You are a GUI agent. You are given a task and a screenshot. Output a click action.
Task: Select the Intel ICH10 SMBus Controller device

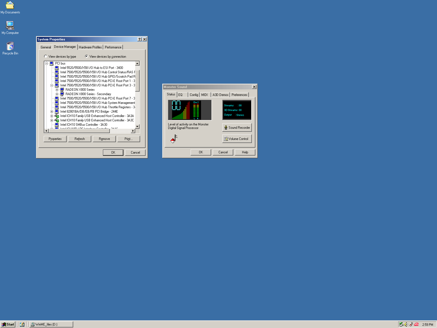click(x=84, y=125)
